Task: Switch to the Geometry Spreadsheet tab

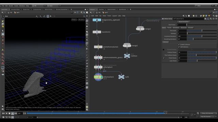Action: 61,9
